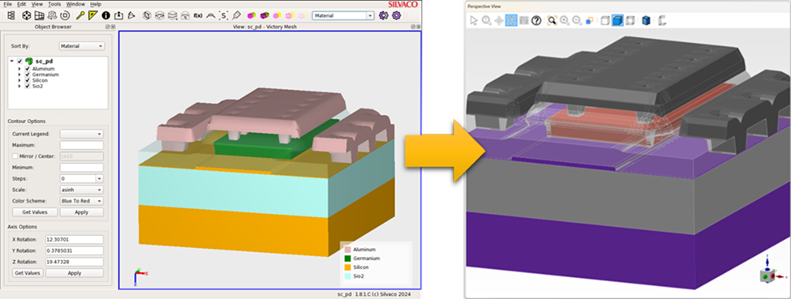Uncheck the Germanium material checkbox

tap(28, 75)
